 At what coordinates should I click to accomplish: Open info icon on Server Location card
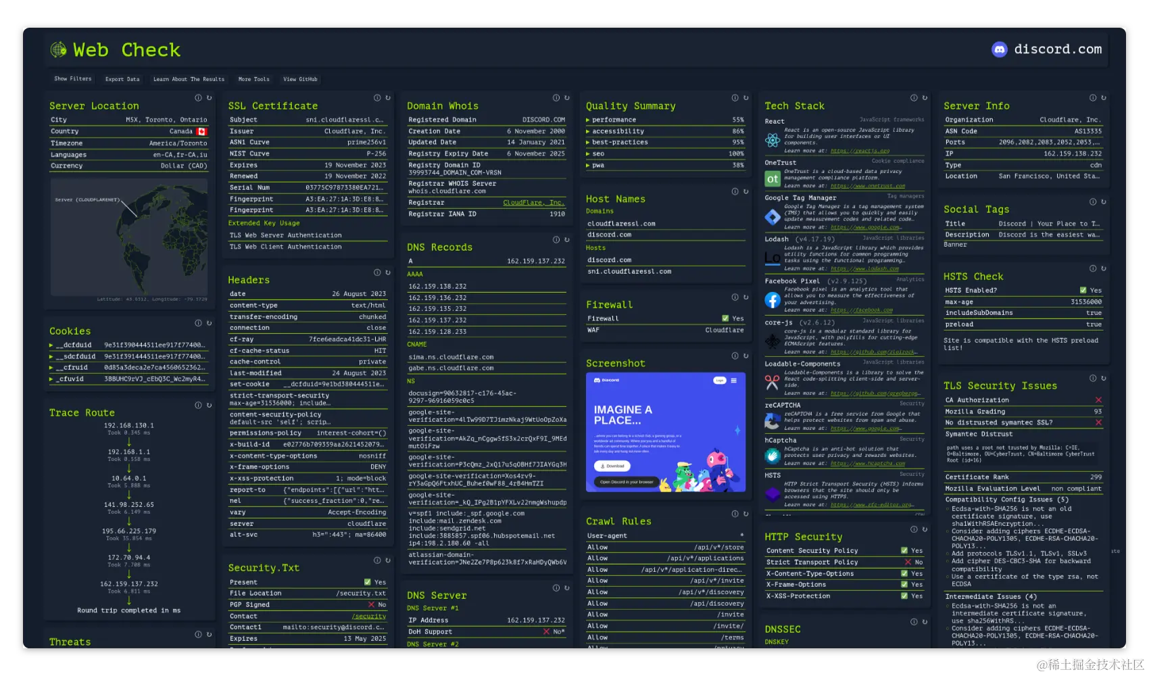click(x=199, y=98)
